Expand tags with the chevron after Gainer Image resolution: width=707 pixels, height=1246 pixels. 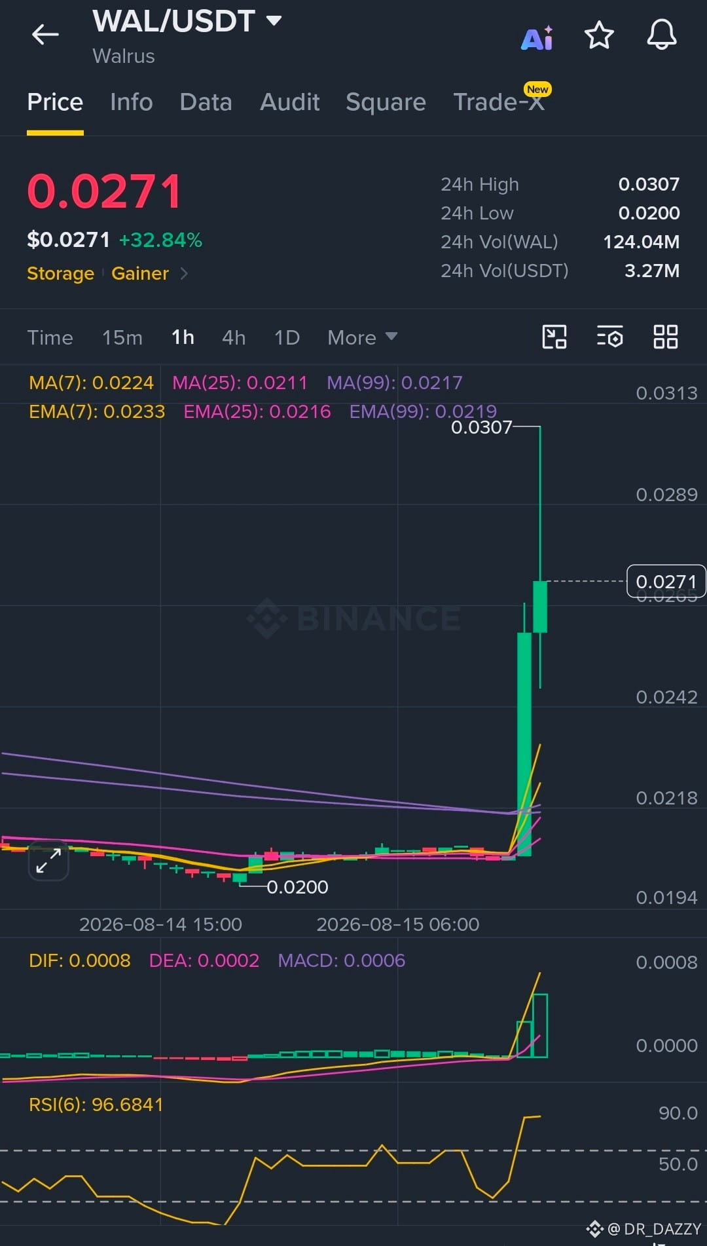(184, 273)
